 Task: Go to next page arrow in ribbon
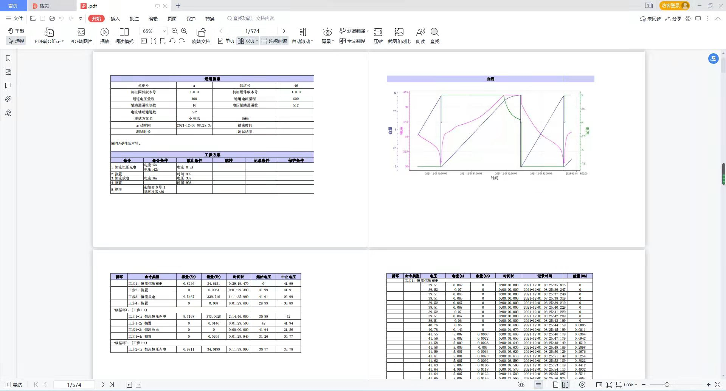pyautogui.click(x=284, y=31)
